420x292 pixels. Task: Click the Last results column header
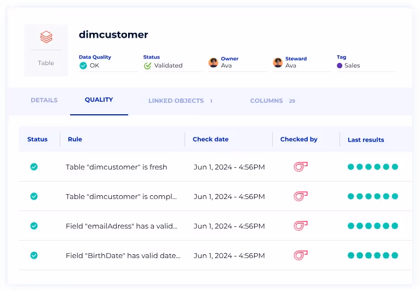click(366, 140)
